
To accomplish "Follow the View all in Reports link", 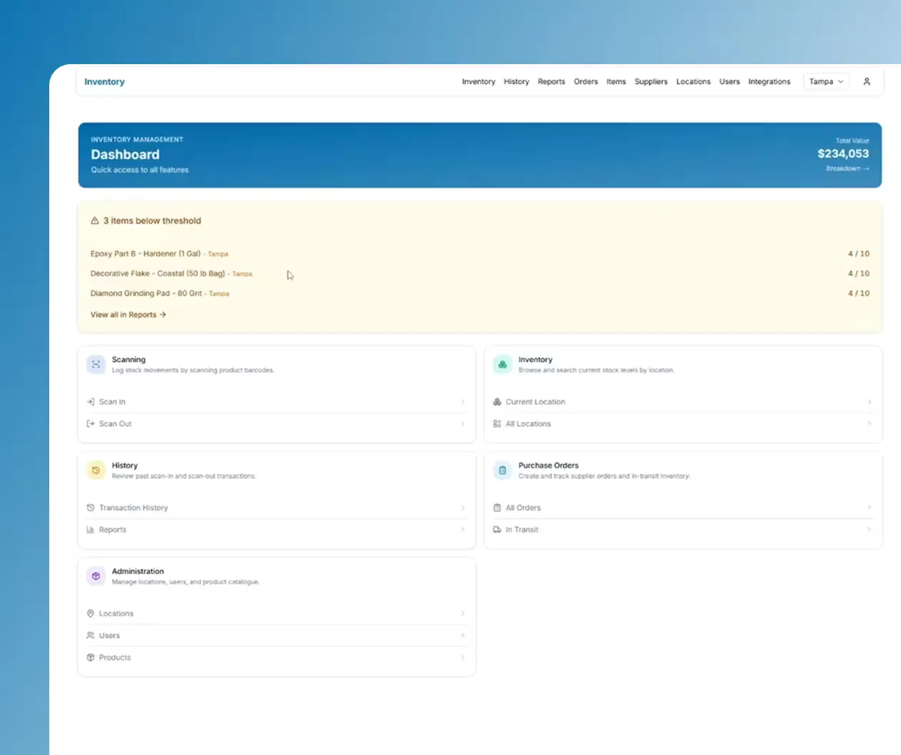I will coord(128,314).
